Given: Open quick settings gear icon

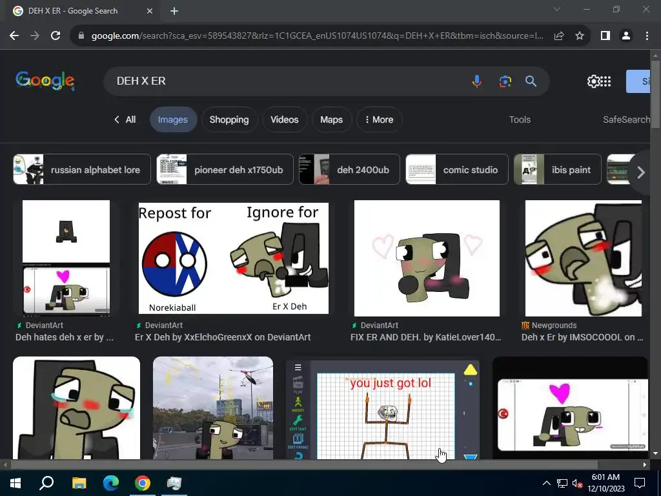Looking at the screenshot, I should point(593,81).
